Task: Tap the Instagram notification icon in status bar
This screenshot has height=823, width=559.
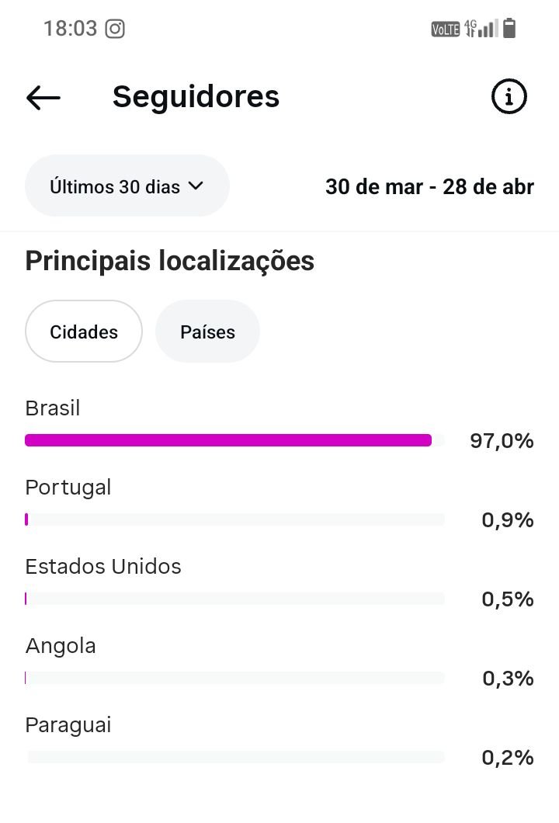Action: 115,30
